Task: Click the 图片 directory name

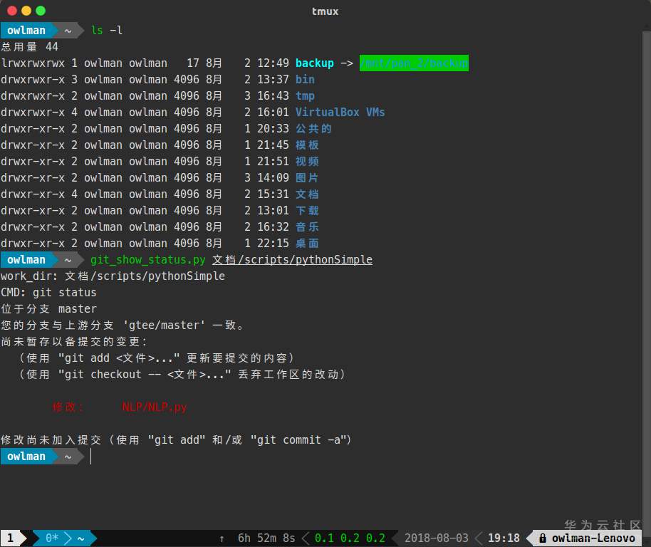Action: (x=307, y=177)
